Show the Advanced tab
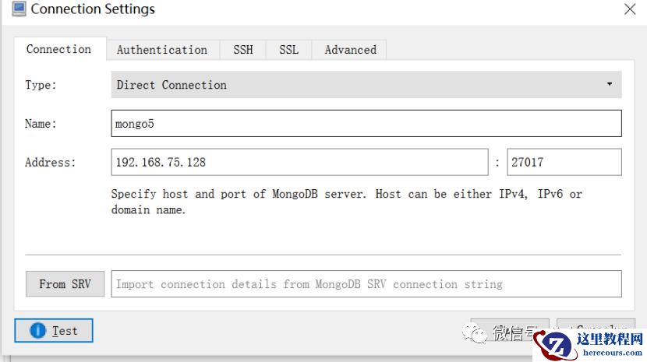The width and height of the screenshot is (647, 362). pos(350,50)
